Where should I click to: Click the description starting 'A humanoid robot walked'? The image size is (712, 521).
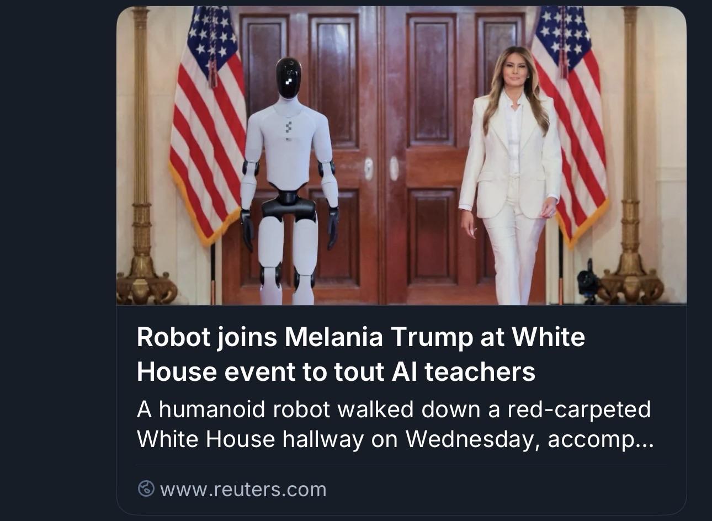395,424
